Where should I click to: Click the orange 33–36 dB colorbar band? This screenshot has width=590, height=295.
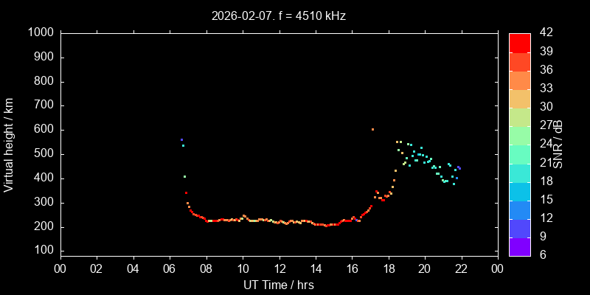(519, 79)
